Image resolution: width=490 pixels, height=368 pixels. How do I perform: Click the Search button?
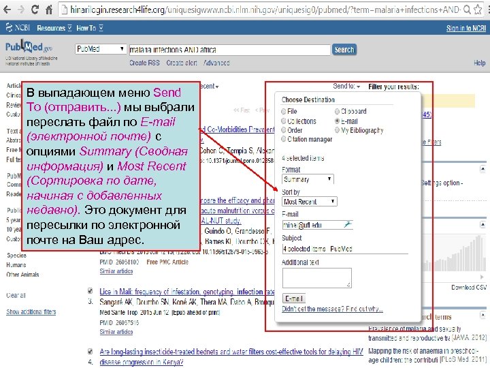click(x=344, y=50)
